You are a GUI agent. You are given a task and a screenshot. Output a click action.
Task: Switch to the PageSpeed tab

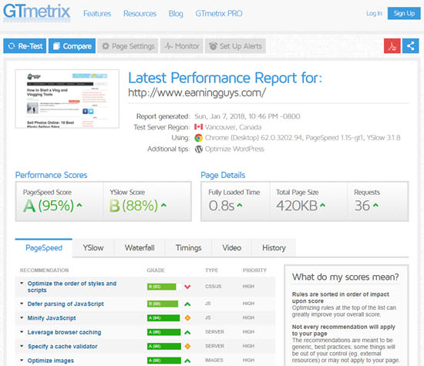[x=44, y=248]
